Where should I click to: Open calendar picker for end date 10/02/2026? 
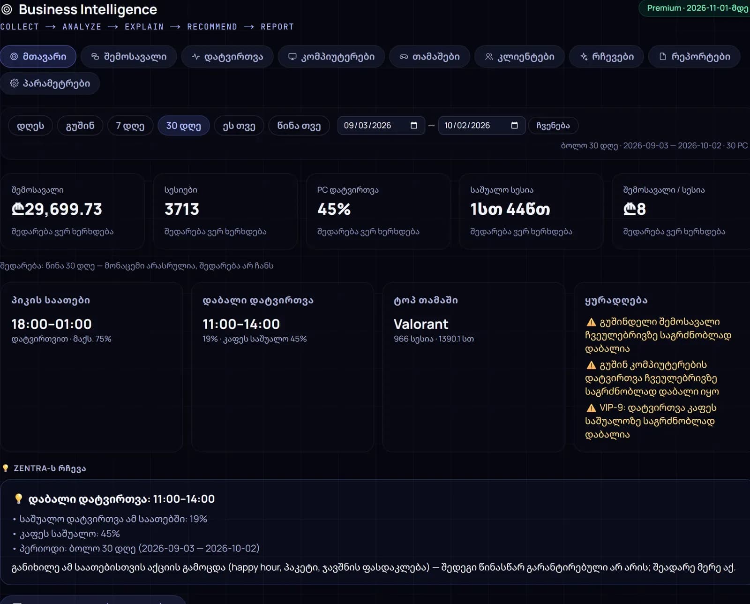(x=514, y=125)
